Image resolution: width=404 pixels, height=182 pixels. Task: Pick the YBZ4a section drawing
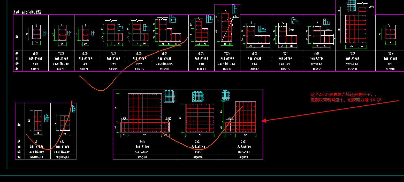click(x=202, y=31)
